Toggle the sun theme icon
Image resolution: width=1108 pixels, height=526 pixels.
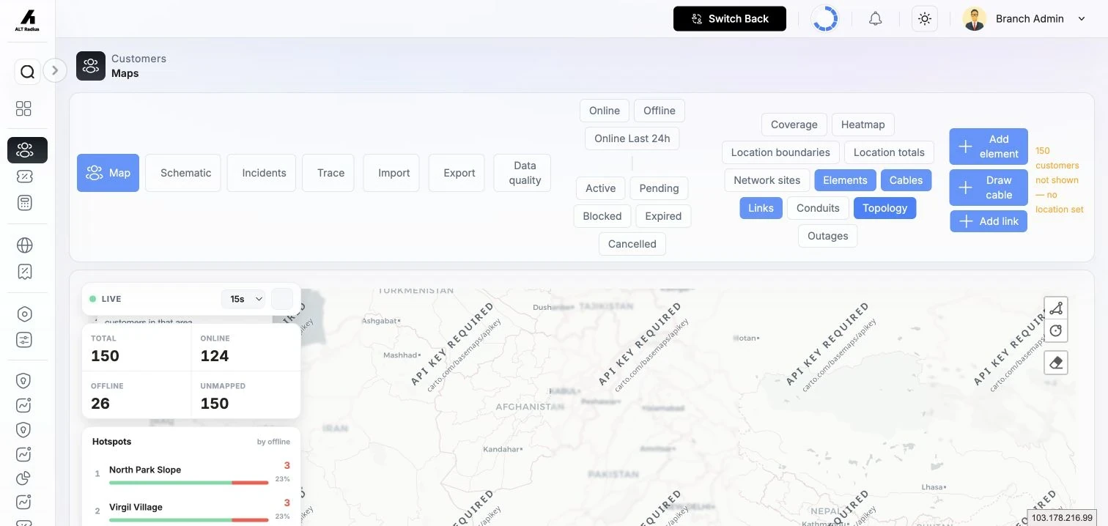925,19
